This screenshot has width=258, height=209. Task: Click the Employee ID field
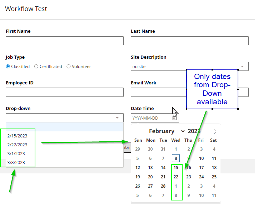coord(64,93)
